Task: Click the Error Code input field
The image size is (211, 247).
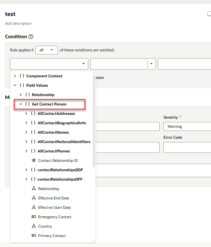Action: 187,147
